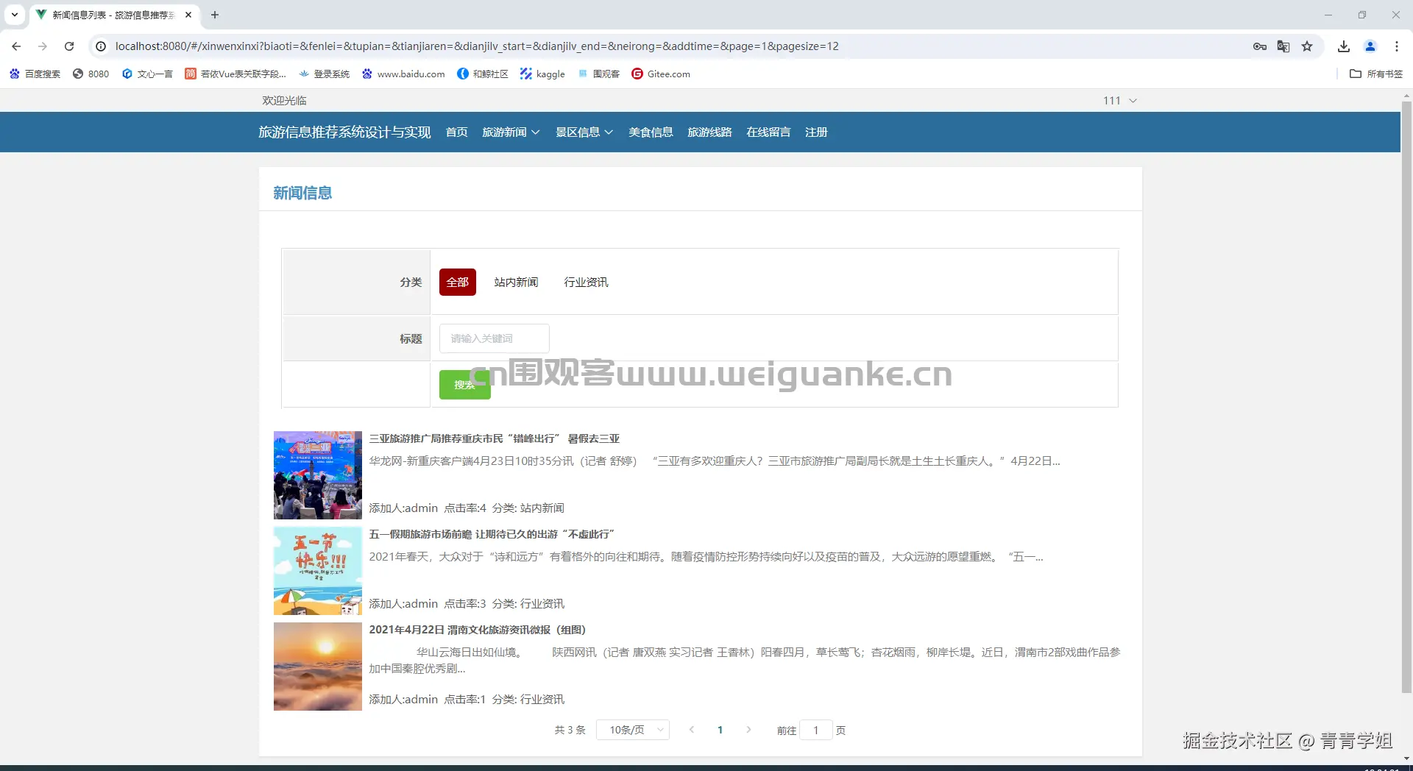Select the 全部 category filter
Image resolution: width=1413 pixels, height=771 pixels.
(x=458, y=283)
